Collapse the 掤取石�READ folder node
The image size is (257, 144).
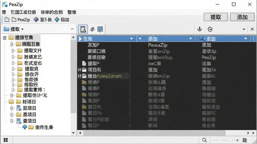coord(12,44)
